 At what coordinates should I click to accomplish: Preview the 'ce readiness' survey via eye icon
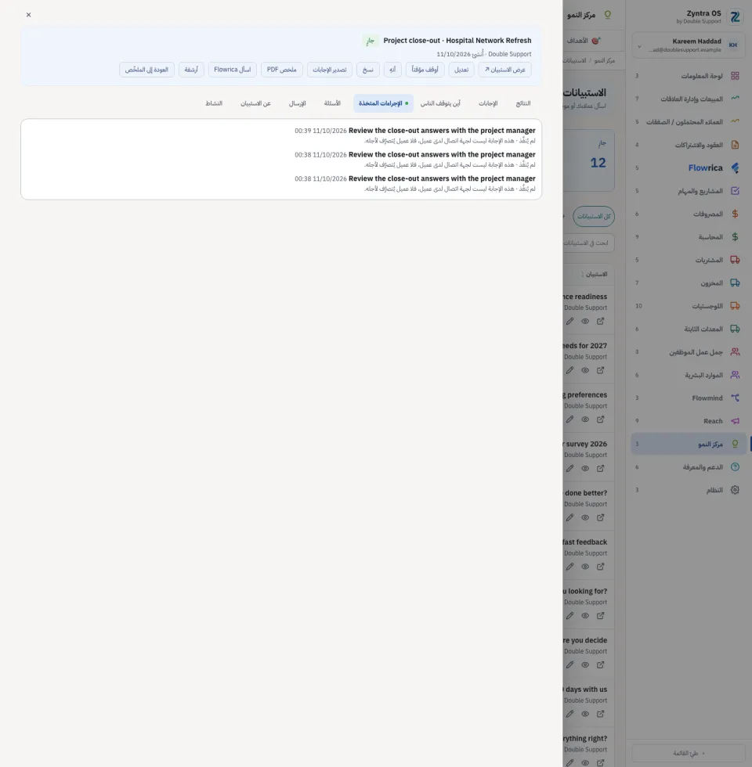pyautogui.click(x=585, y=322)
